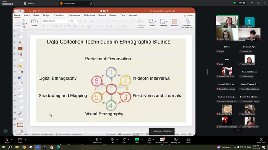This screenshot has width=268, height=150.
Task: Click the Cut scissors icon
Action: coord(24,20)
